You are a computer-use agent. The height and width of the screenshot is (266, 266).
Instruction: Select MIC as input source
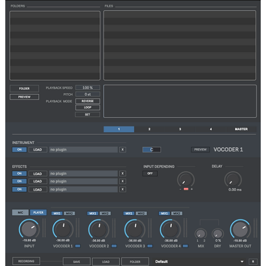[x=20, y=213]
